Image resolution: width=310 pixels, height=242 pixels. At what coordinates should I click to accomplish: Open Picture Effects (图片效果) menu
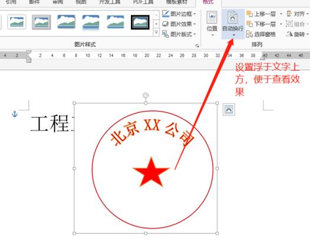point(179,24)
